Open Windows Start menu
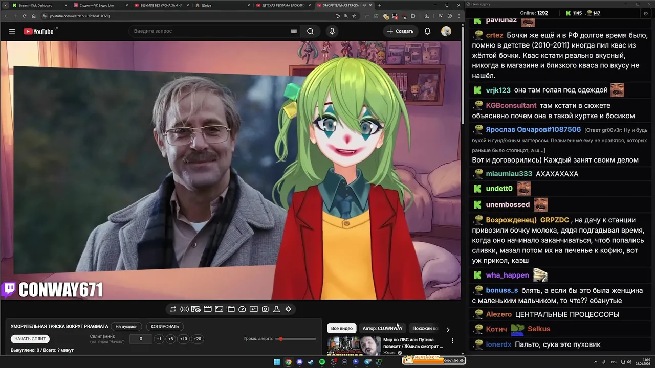The image size is (655, 368). [277, 362]
